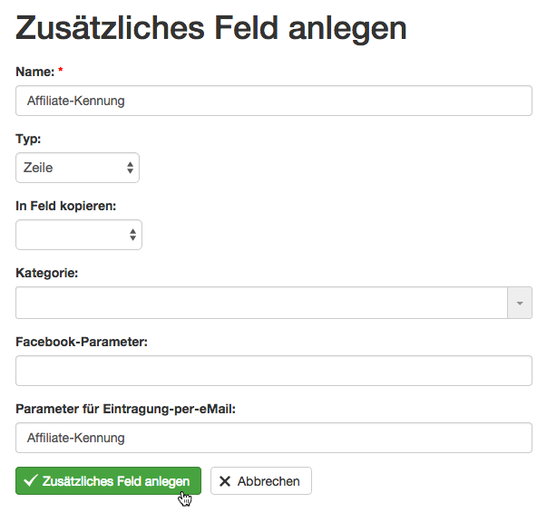Click the empty Facebook-Parameter input
Image resolution: width=547 pixels, height=522 pixels.
274,371
